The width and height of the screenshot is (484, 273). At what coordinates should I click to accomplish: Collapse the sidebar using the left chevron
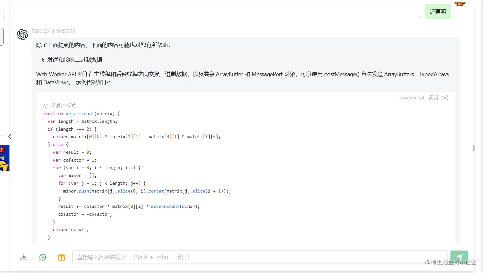tap(10, 136)
